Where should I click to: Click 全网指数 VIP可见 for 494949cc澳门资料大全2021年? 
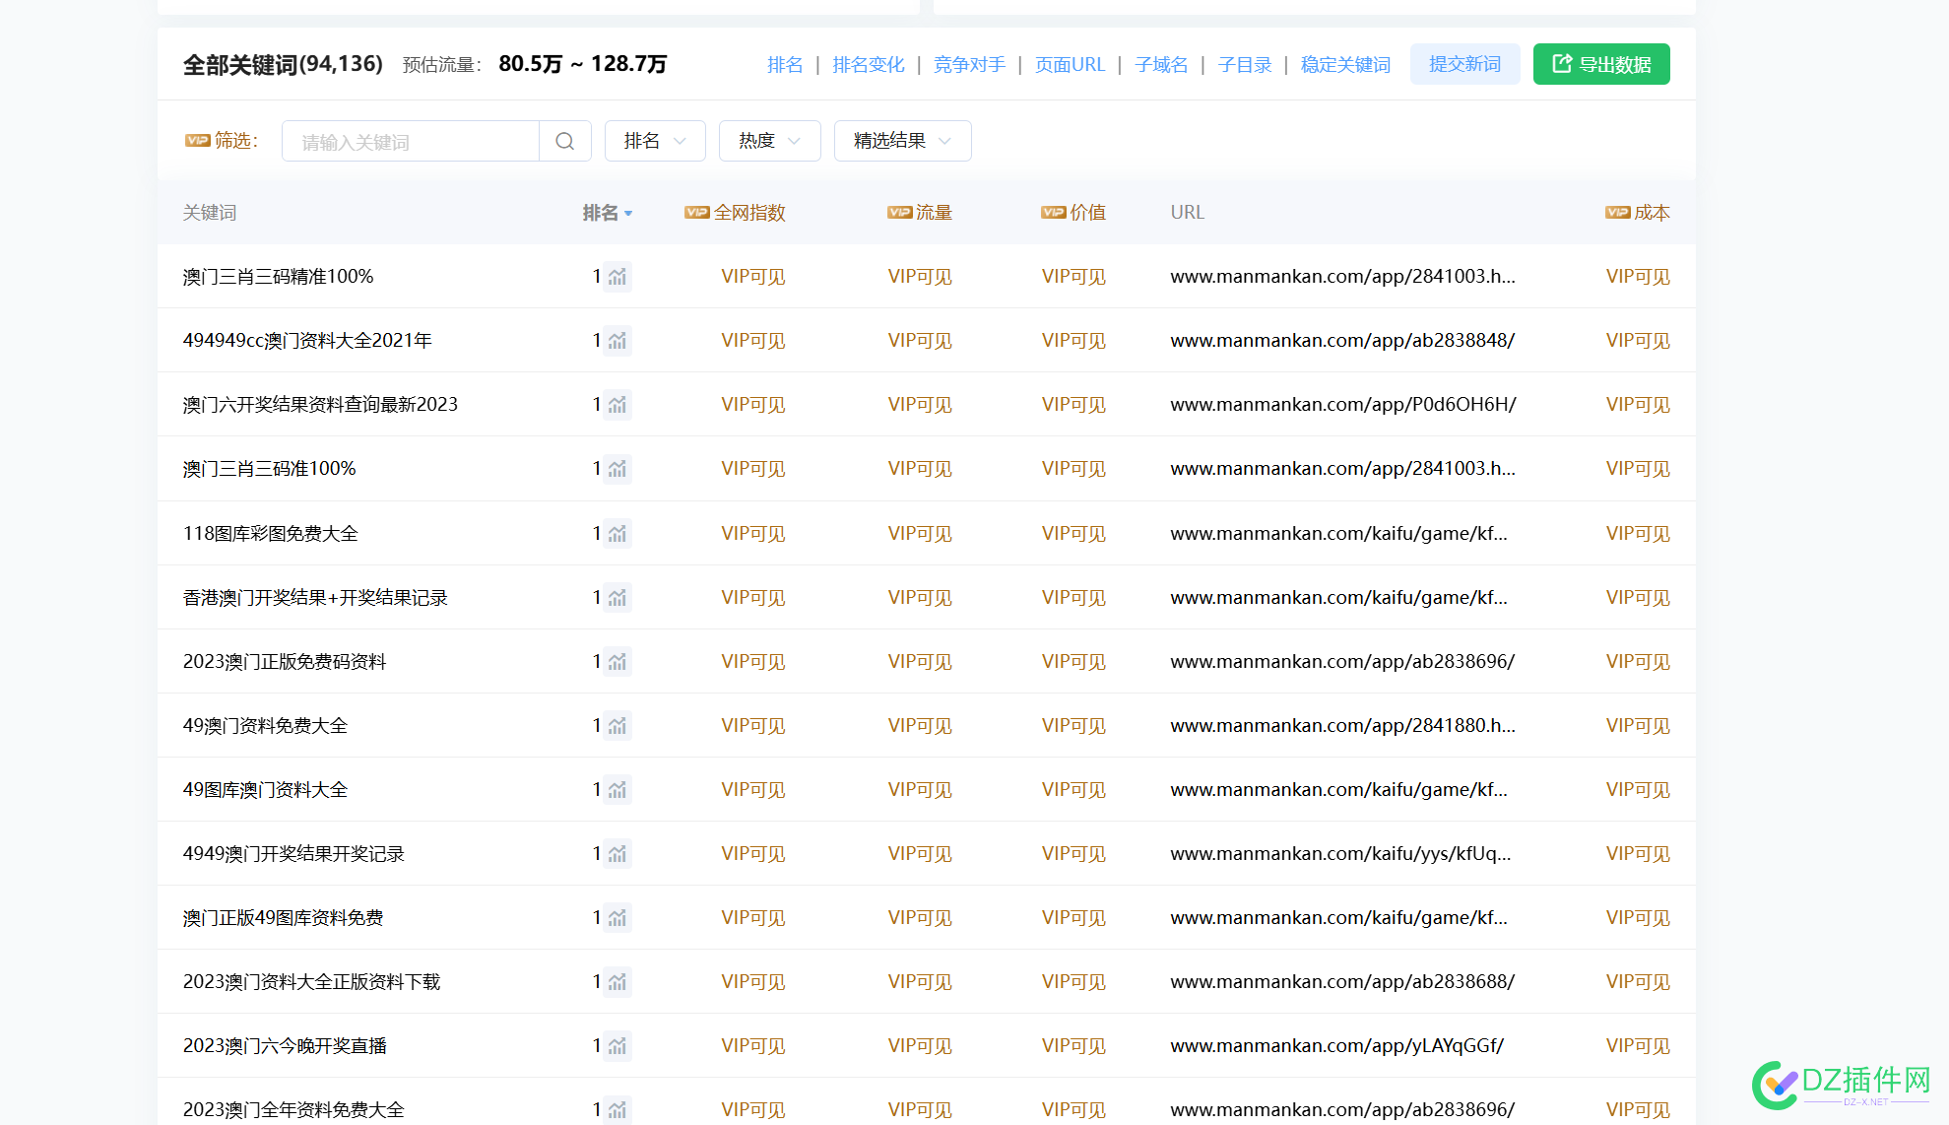coord(753,341)
